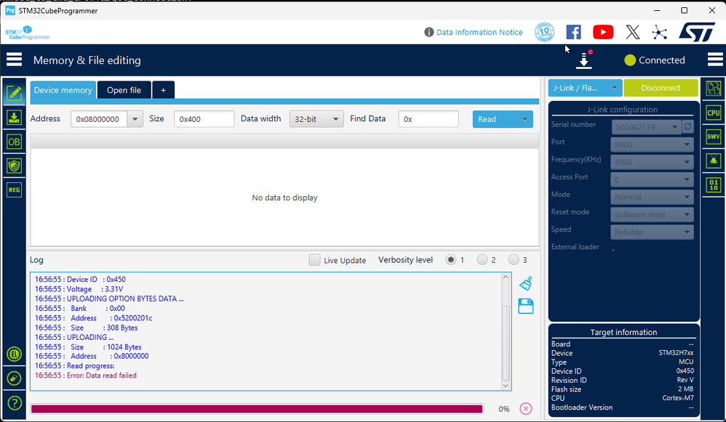Open the External Loaders (EL) icon
This screenshot has height=422, width=726.
(14, 354)
